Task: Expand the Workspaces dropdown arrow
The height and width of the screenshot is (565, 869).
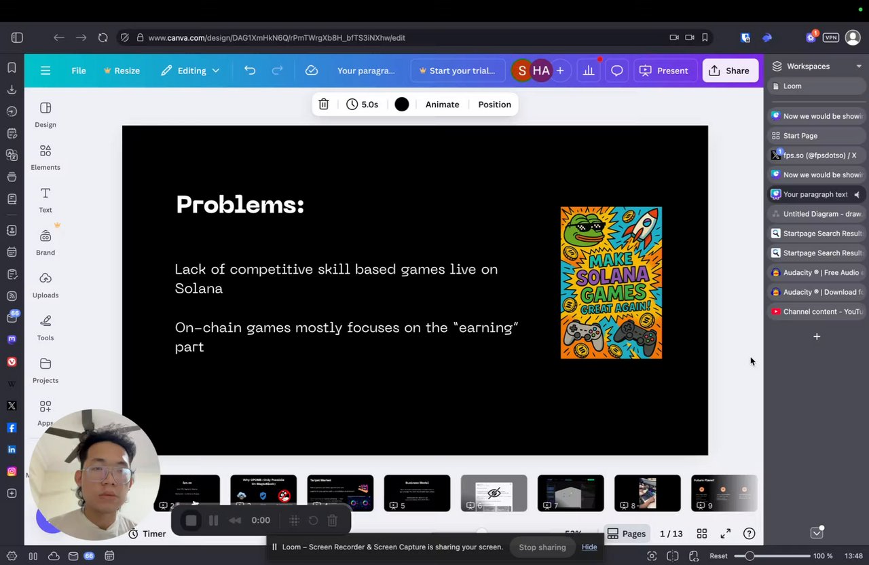Action: [859, 67]
